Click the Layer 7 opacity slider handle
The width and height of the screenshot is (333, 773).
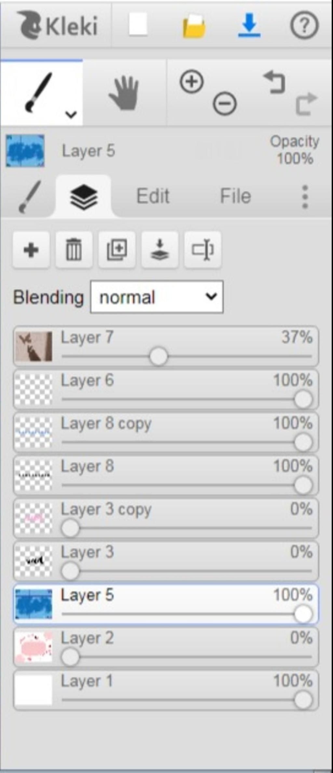(x=158, y=356)
